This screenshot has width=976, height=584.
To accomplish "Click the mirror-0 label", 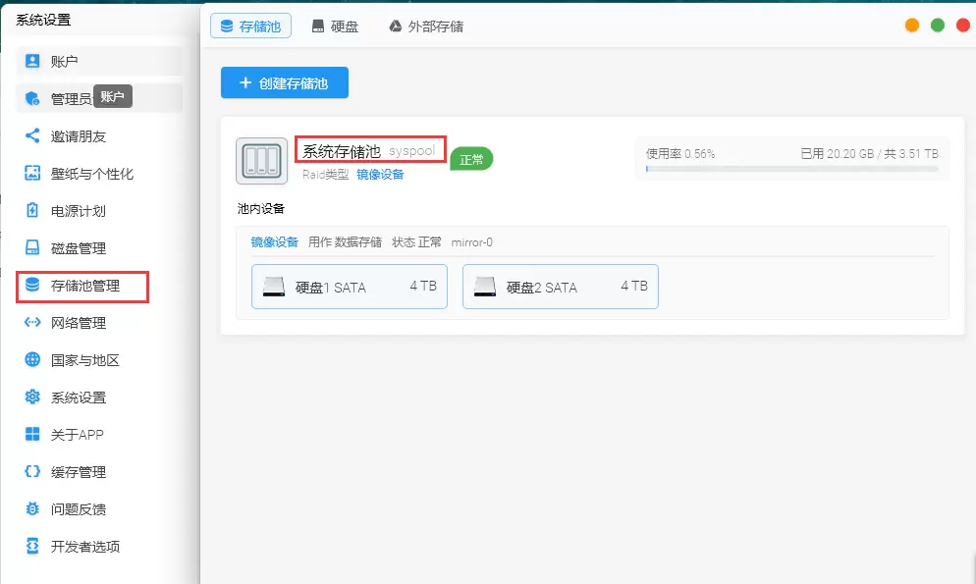I will (x=472, y=241).
